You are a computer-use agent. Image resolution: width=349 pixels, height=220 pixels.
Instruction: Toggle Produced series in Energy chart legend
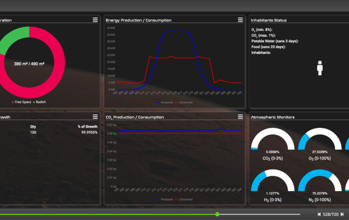pyautogui.click(x=166, y=102)
